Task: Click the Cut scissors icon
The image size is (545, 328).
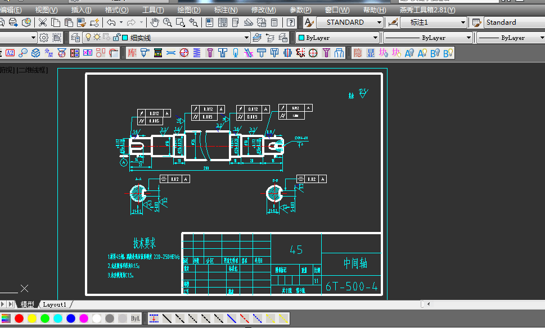Action: click(42, 22)
